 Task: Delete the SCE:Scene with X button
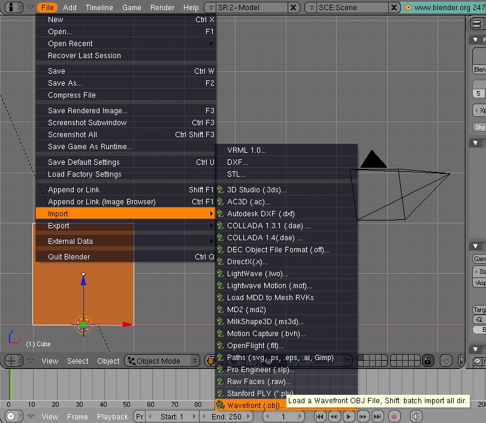point(394,7)
